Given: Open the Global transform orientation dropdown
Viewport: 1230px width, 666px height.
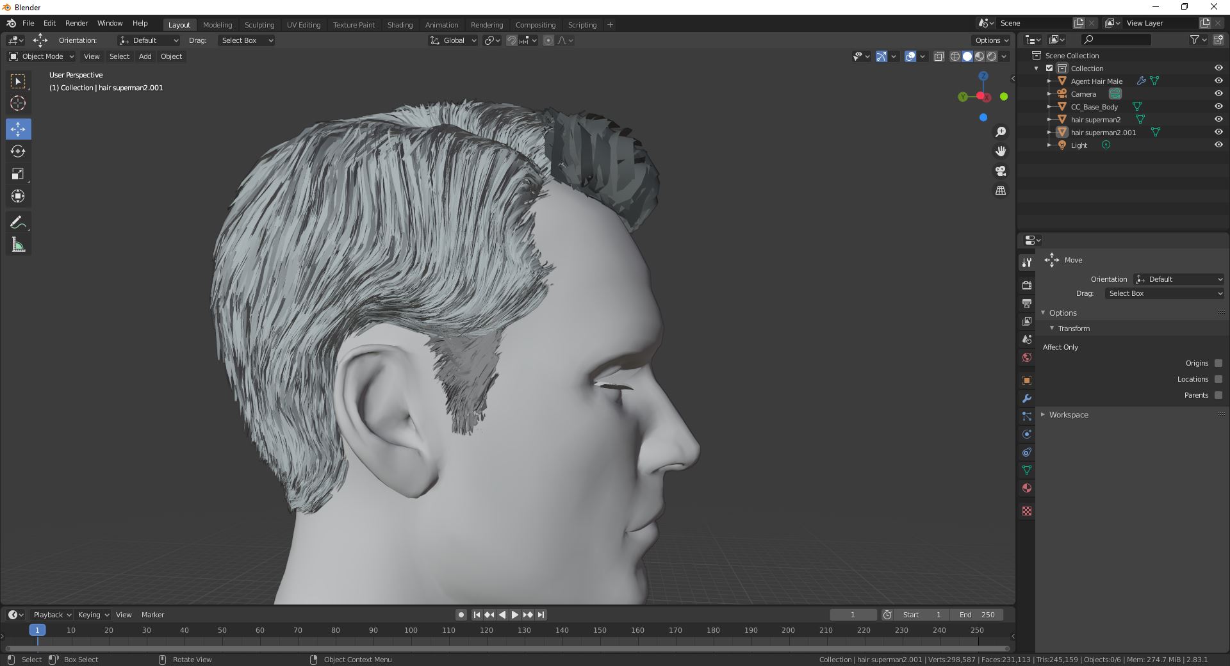Looking at the screenshot, I should (454, 40).
